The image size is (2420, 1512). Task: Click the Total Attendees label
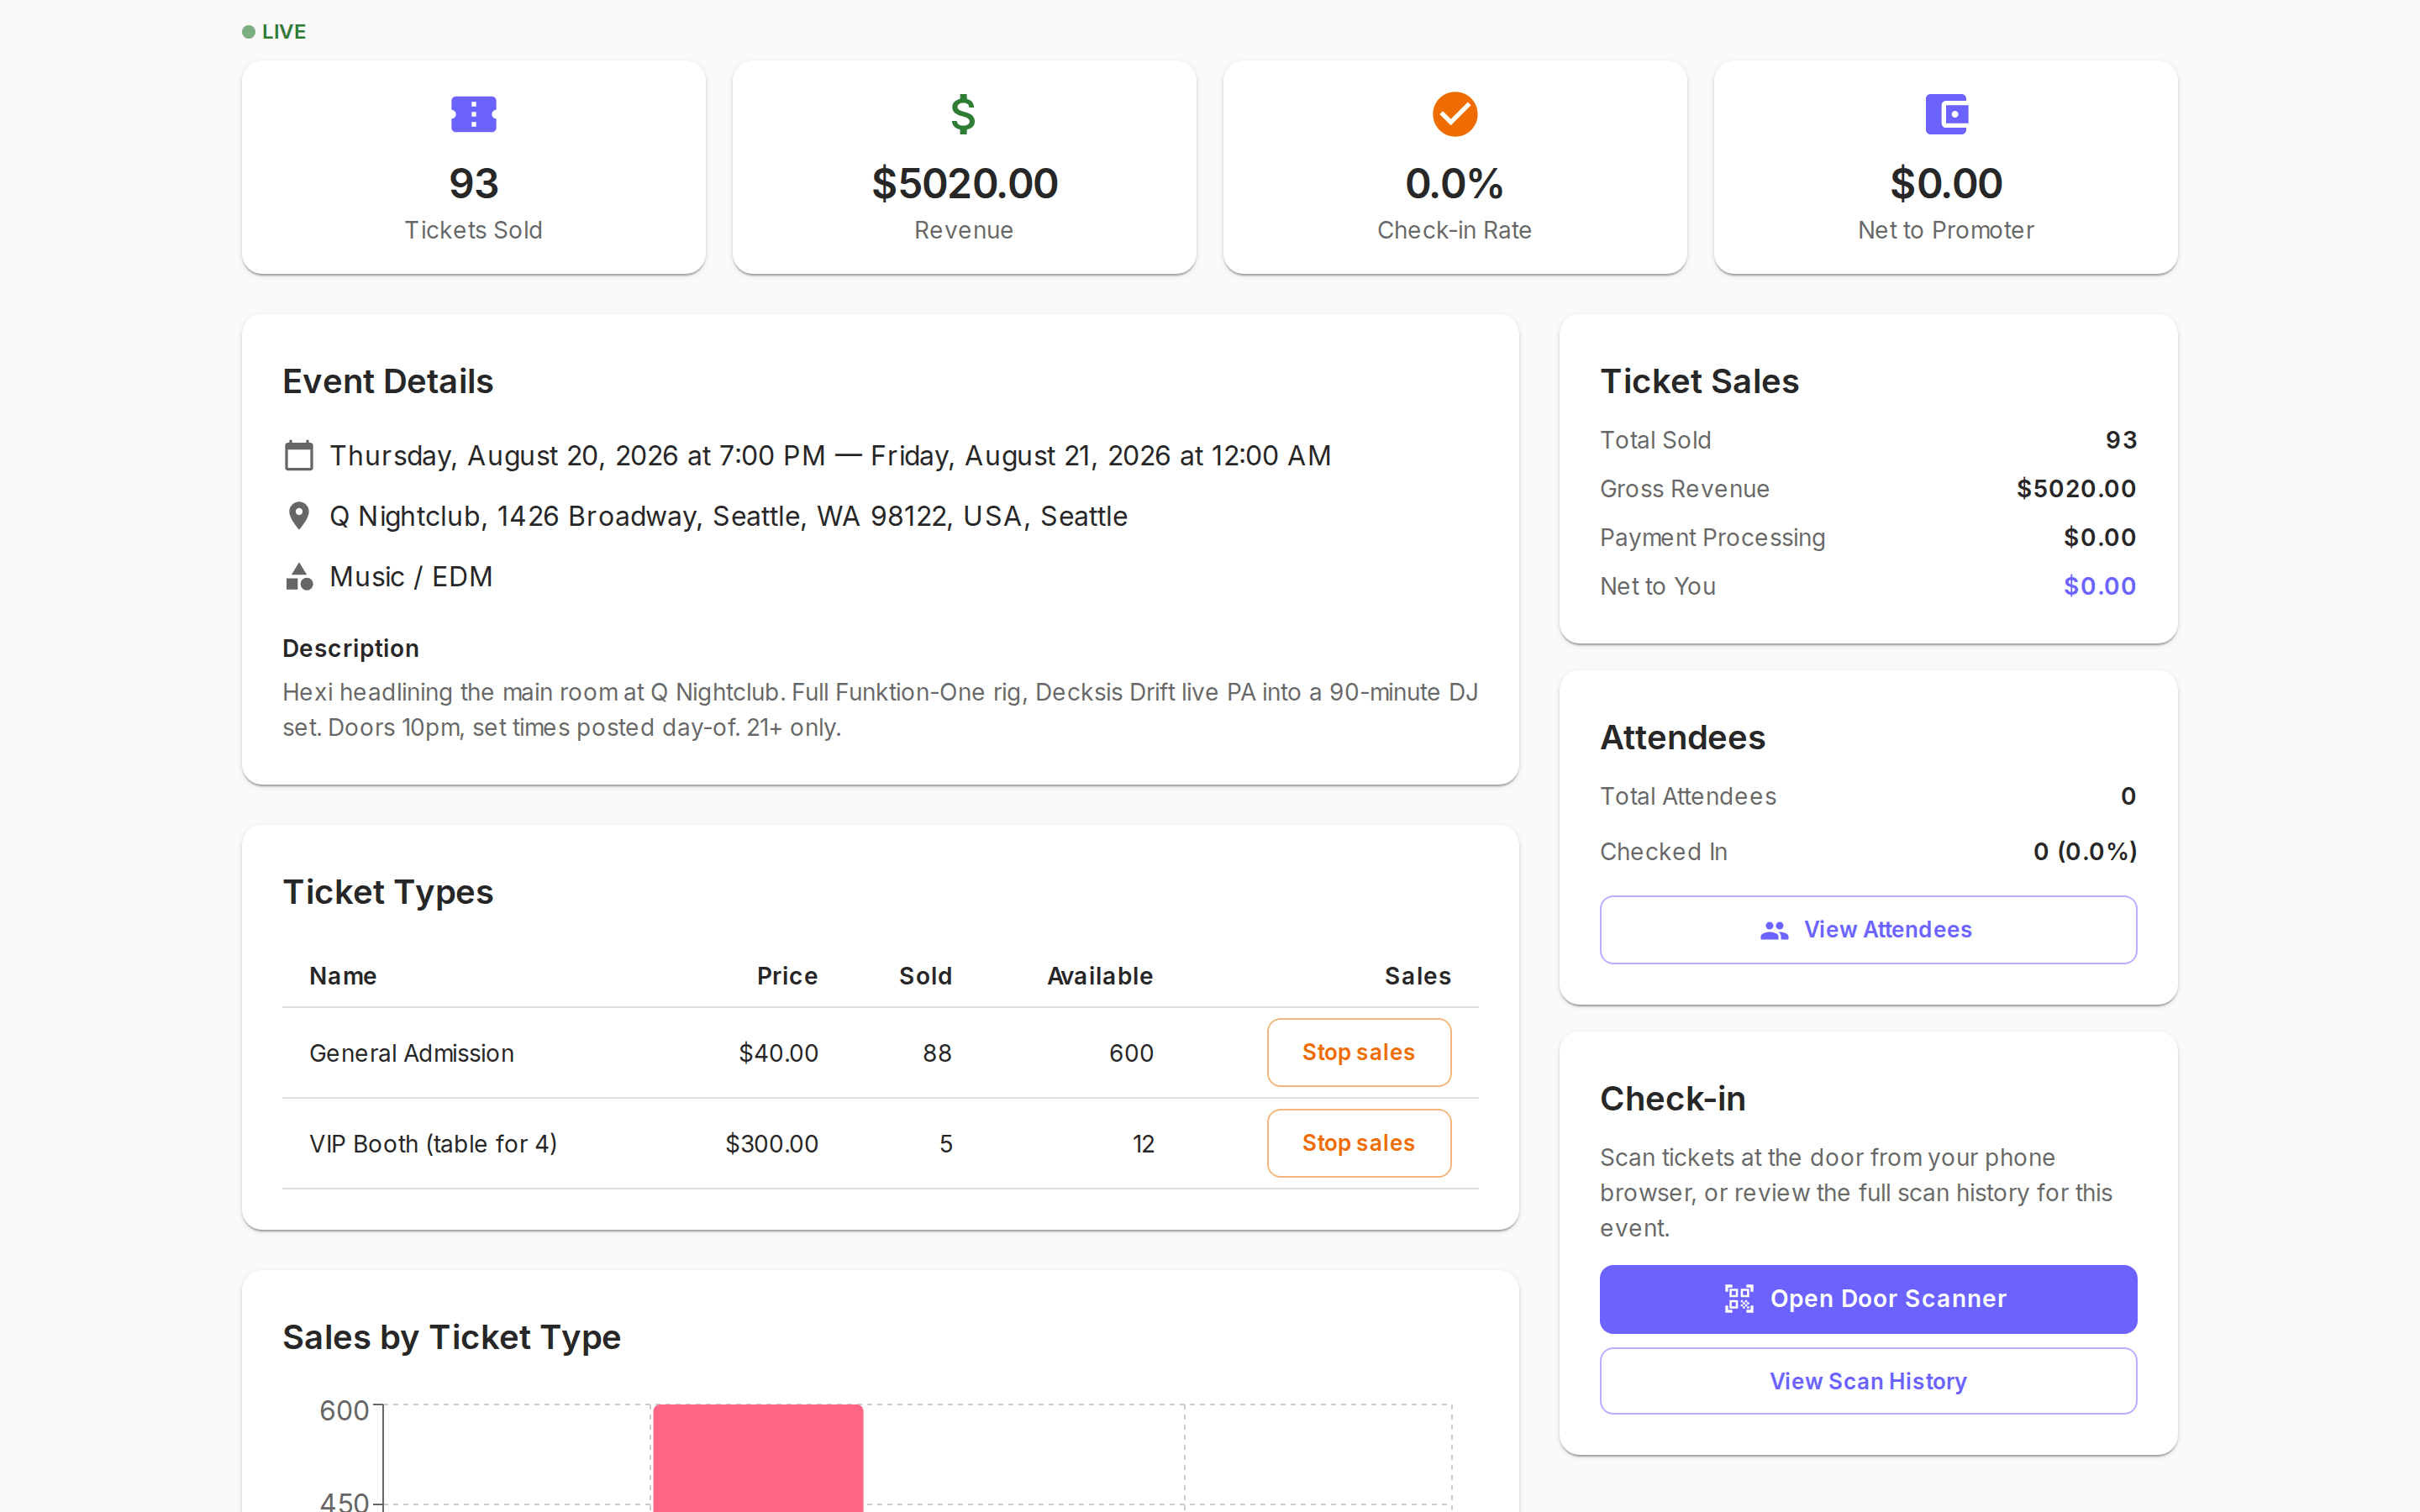tap(1688, 796)
